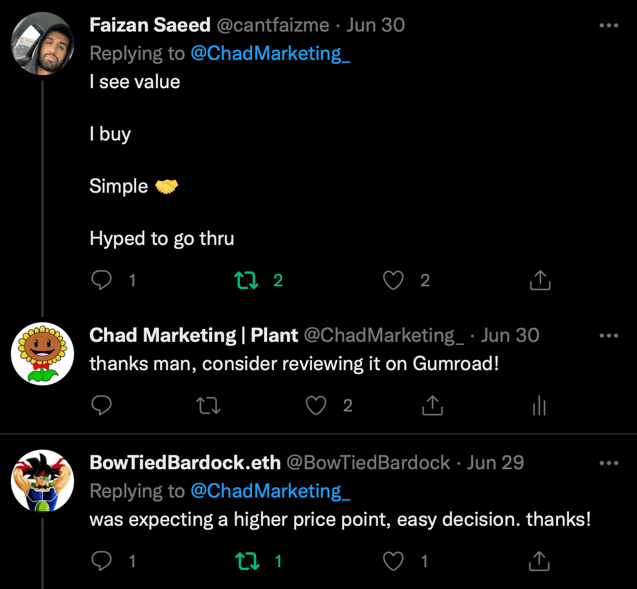Click the BowTiedBardock.eth display name
Viewport: 637px width, 589px height.
tap(185, 463)
